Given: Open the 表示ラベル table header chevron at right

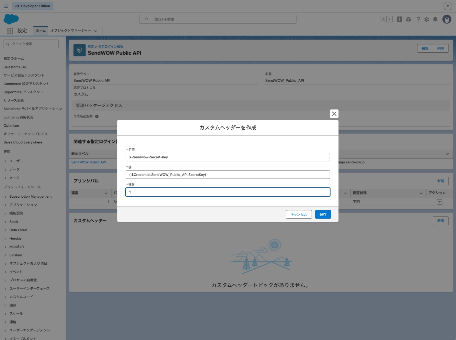Looking at the screenshot, I should [448, 154].
